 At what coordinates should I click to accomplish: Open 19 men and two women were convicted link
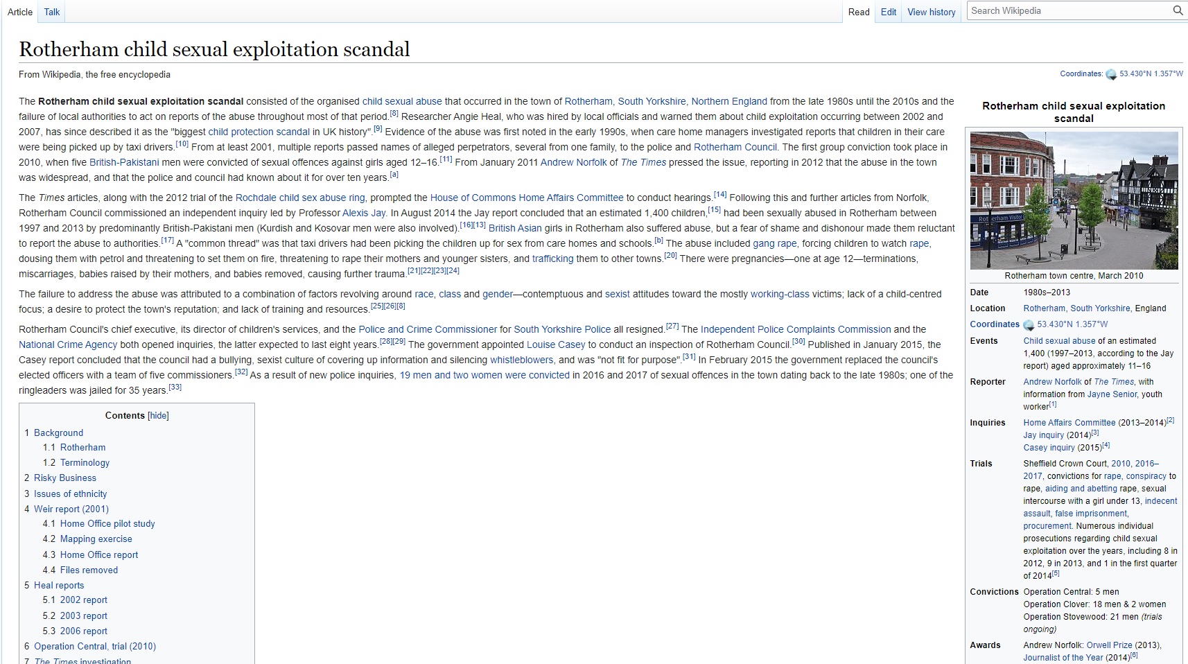[484, 375]
